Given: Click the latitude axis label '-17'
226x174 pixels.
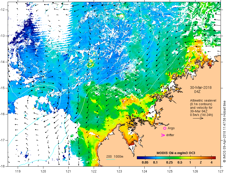Looking at the screenshot, I should point(3,140).
